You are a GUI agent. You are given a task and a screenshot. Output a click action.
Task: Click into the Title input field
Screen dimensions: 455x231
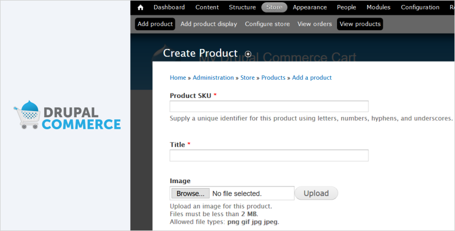pos(269,156)
